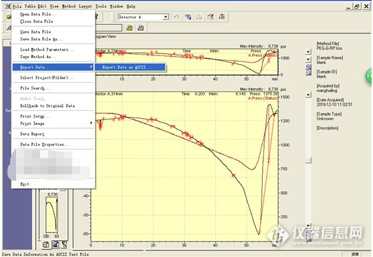The width and height of the screenshot is (373, 257).
Task: Click the blue chart icon below mini chromatogram
Action: tap(55, 244)
